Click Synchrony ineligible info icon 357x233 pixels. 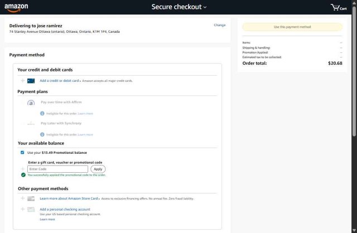coord(42,134)
